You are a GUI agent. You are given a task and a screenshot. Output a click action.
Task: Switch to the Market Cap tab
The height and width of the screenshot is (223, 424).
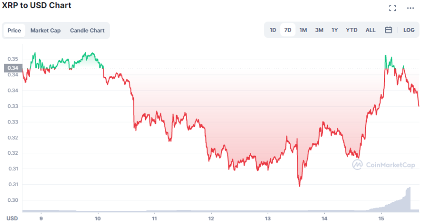46,31
